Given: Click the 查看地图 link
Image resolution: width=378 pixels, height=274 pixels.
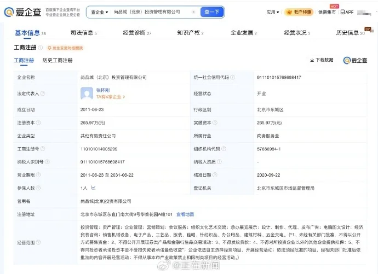Looking at the screenshot, I should (x=185, y=214).
